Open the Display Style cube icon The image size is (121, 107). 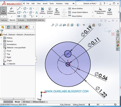click(78, 25)
